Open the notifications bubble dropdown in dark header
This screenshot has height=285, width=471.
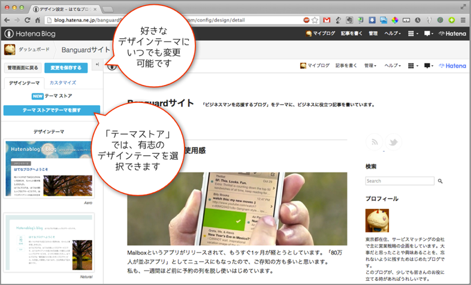tap(428, 34)
